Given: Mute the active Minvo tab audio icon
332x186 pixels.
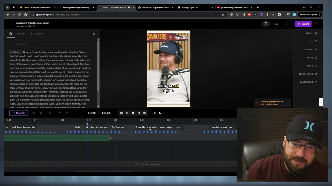Looking at the screenshot, I should [129, 7].
